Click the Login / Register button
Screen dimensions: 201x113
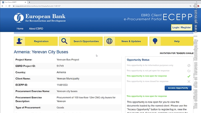181,27
